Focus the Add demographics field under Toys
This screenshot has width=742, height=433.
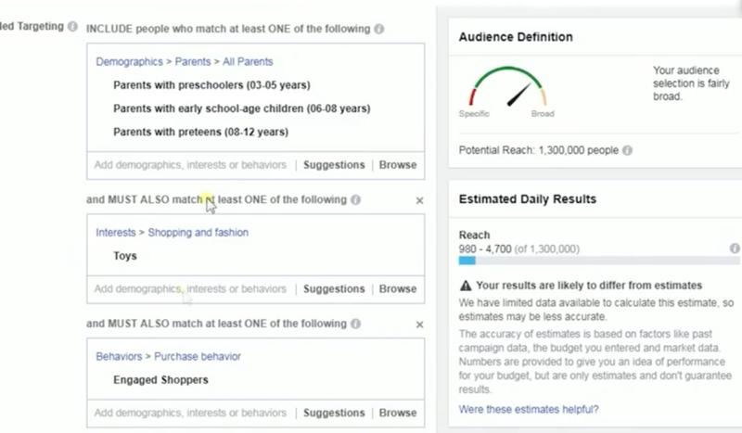(190, 288)
